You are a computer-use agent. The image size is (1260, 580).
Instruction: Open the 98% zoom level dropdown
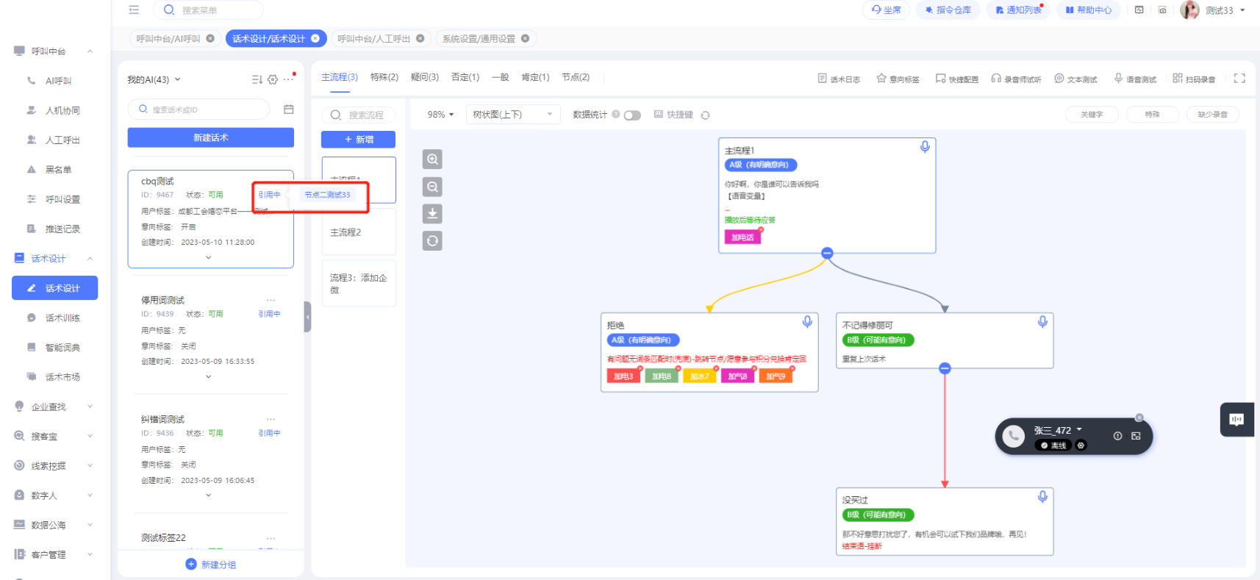[x=440, y=115]
